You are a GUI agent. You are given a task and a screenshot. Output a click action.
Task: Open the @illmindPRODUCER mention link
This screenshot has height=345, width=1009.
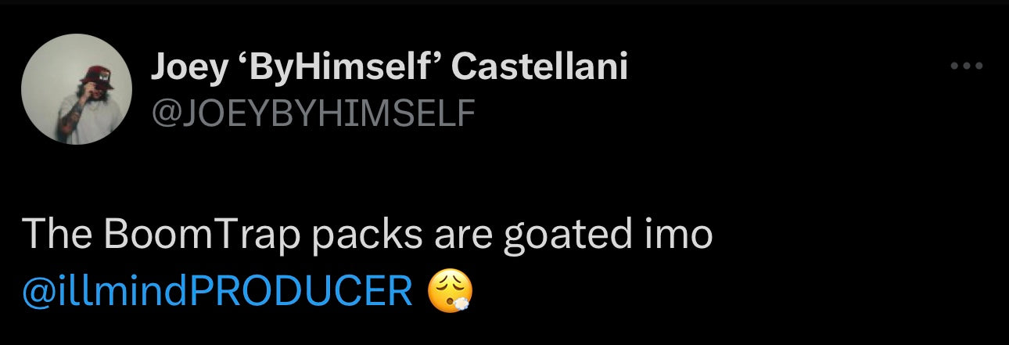[x=218, y=292]
